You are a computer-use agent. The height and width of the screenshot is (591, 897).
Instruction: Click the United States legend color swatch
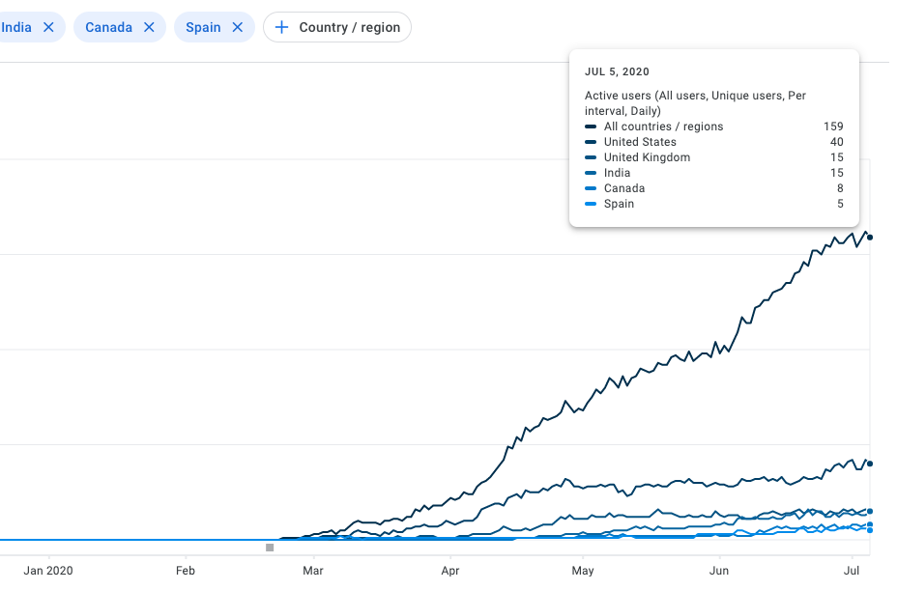click(591, 142)
